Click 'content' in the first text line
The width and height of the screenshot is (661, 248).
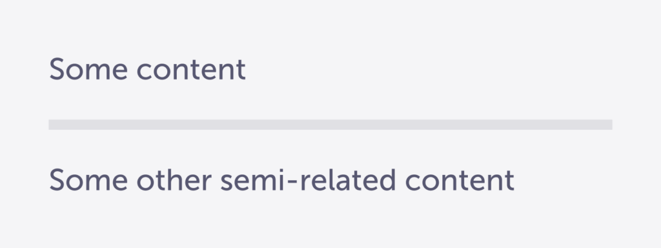(x=191, y=69)
